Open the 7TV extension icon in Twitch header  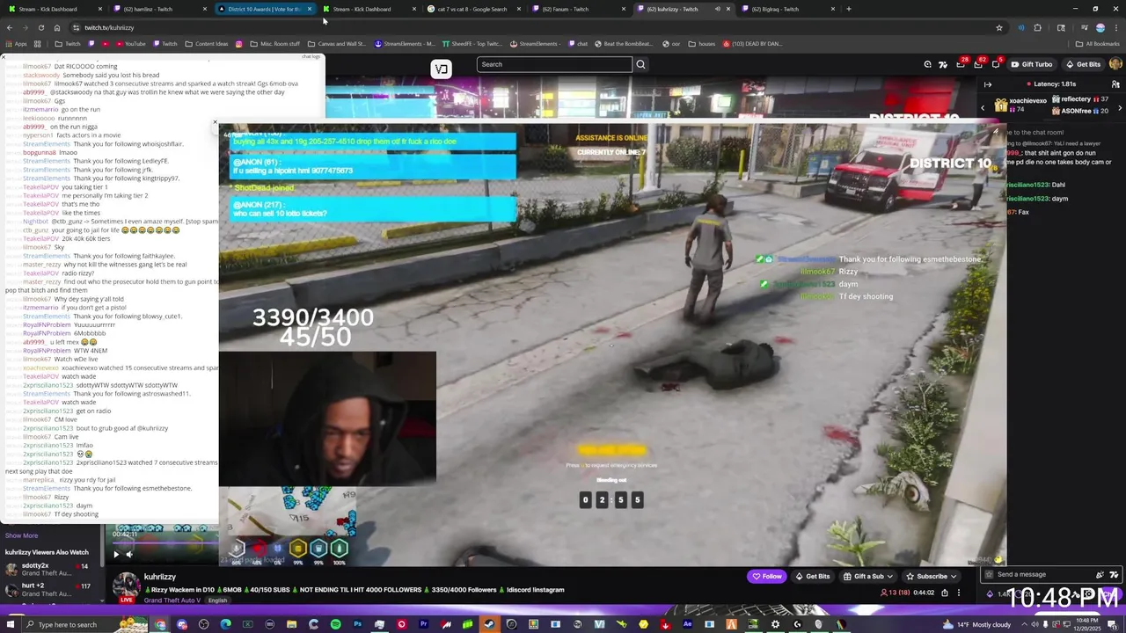pos(943,64)
